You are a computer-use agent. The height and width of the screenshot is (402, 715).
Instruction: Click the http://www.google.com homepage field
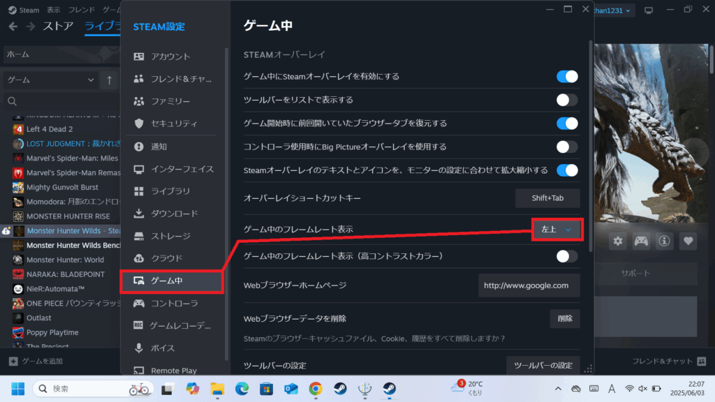click(529, 285)
